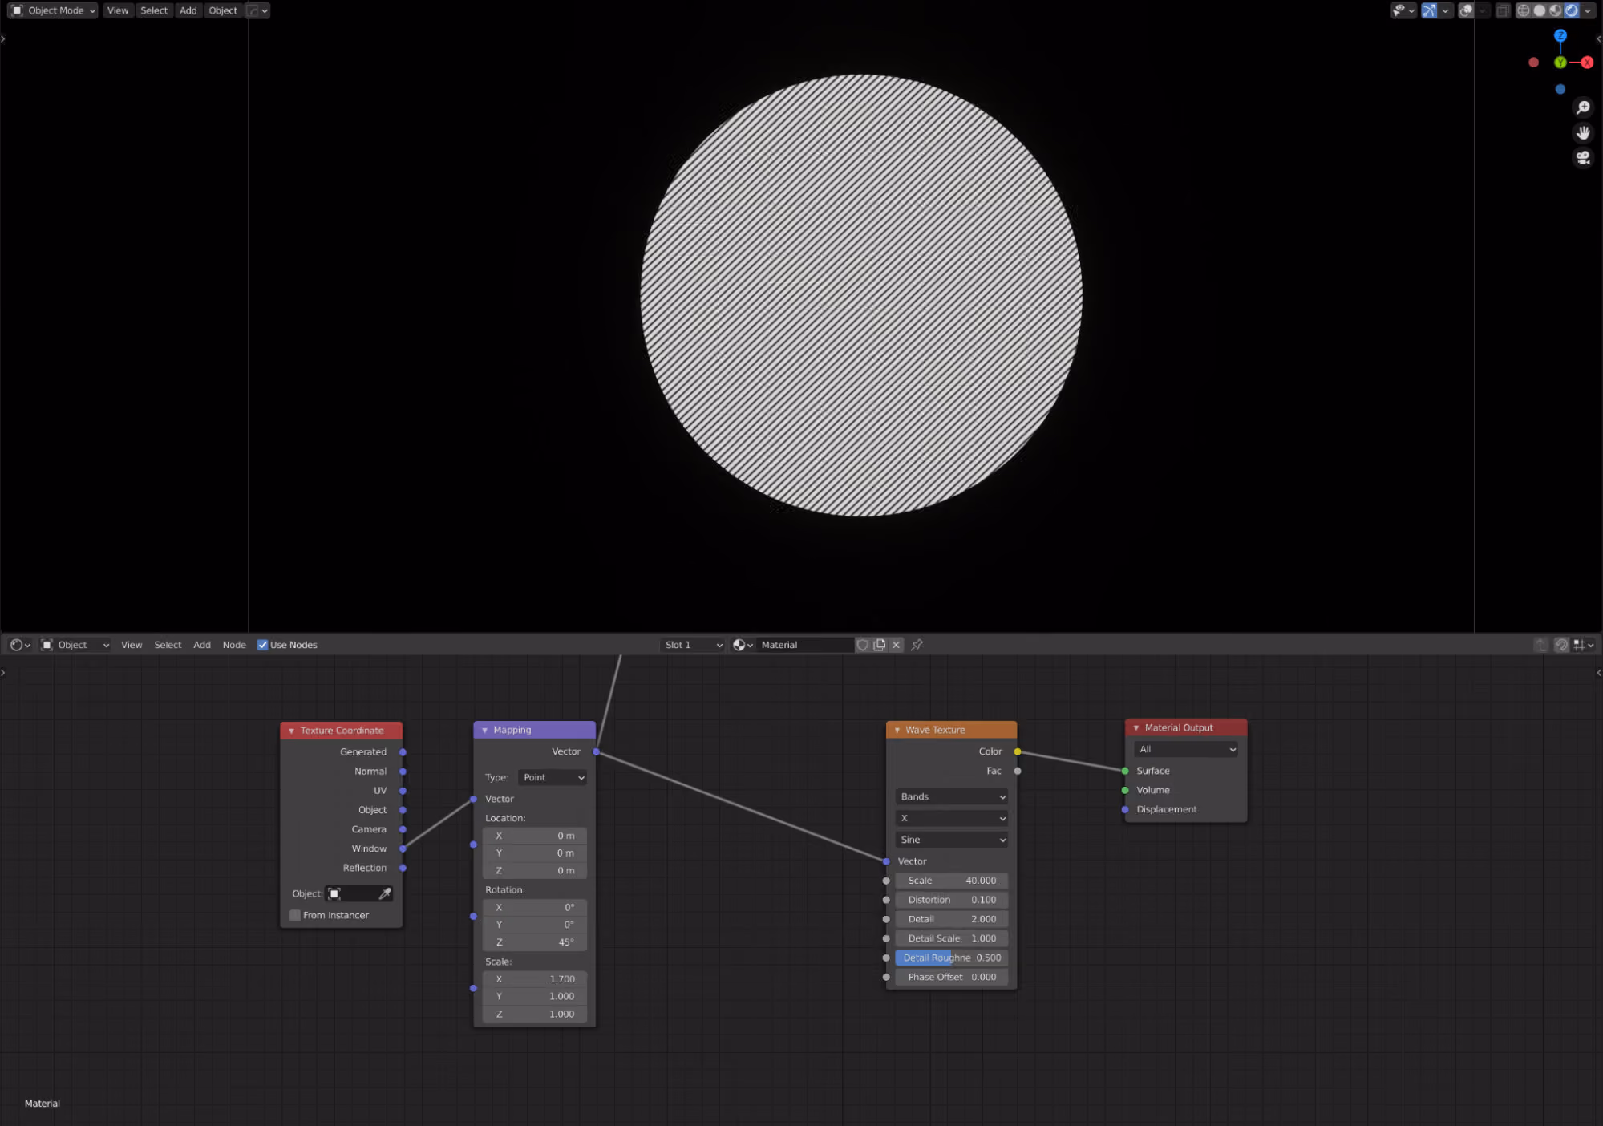Click the Phase Offset 0.000 field
1603x1126 pixels.
tap(952, 977)
